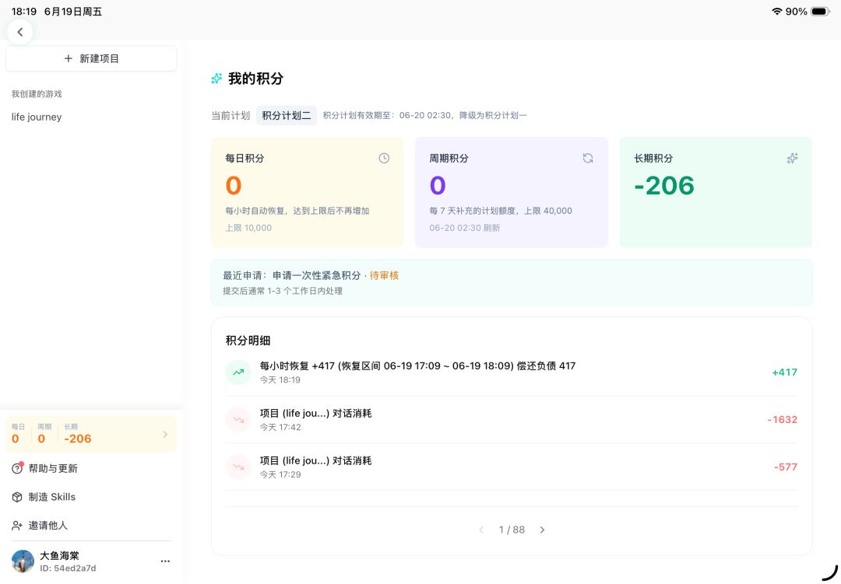Click the 大鱼海棠 profile avatar
This screenshot has width=841, height=584.
23,561
